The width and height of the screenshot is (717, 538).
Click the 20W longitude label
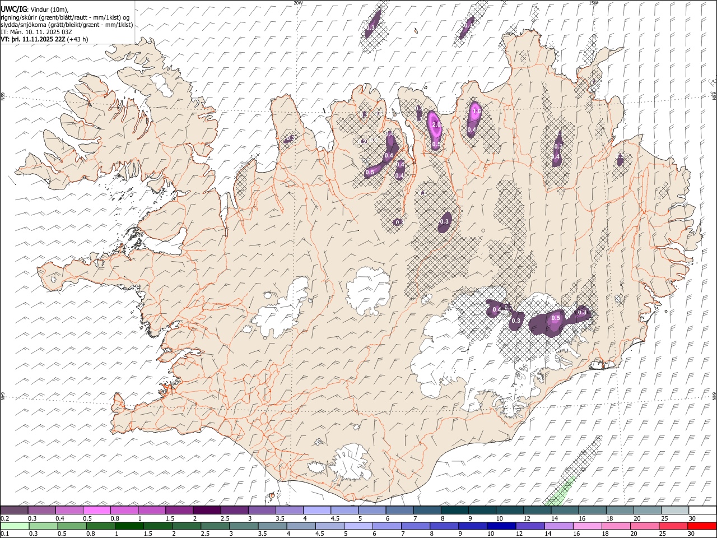[298, 3]
